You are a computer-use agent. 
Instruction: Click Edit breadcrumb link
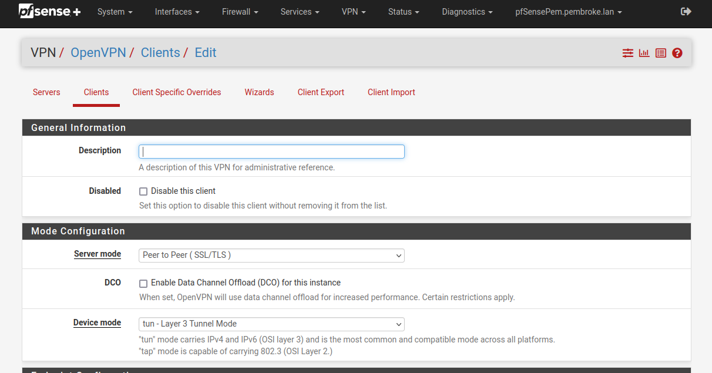point(206,53)
